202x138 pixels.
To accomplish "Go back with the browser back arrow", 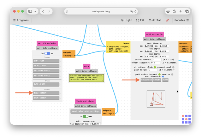I will 43,11.
